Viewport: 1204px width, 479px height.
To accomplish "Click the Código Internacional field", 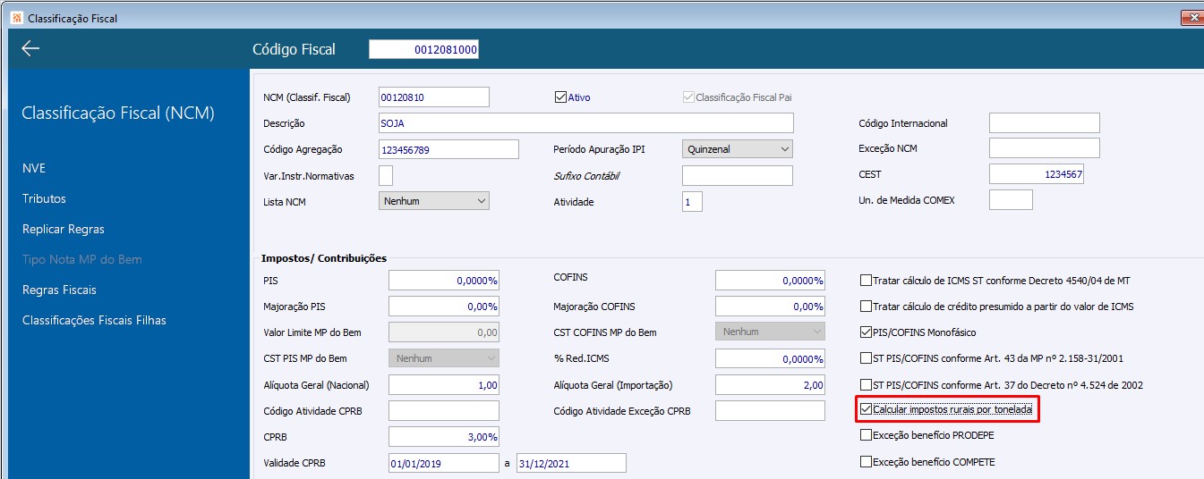I will (x=1045, y=123).
